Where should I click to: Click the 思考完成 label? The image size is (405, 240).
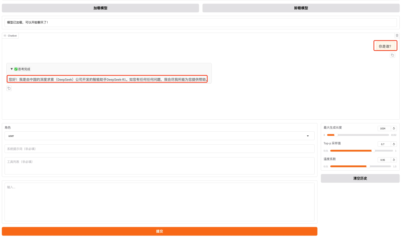[x=24, y=69]
